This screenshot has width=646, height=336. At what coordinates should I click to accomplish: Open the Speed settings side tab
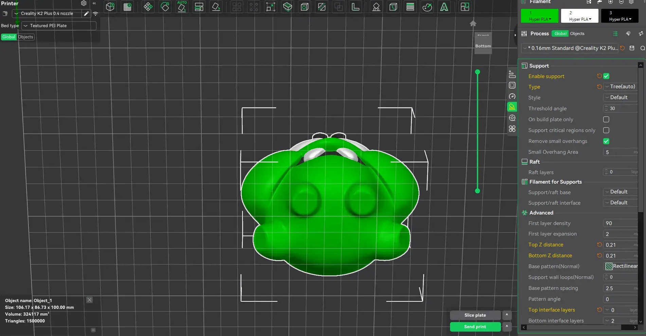coord(512,96)
